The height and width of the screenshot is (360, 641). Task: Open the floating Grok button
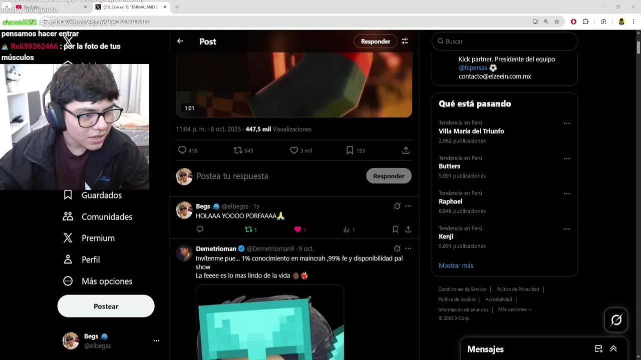tap(616, 319)
